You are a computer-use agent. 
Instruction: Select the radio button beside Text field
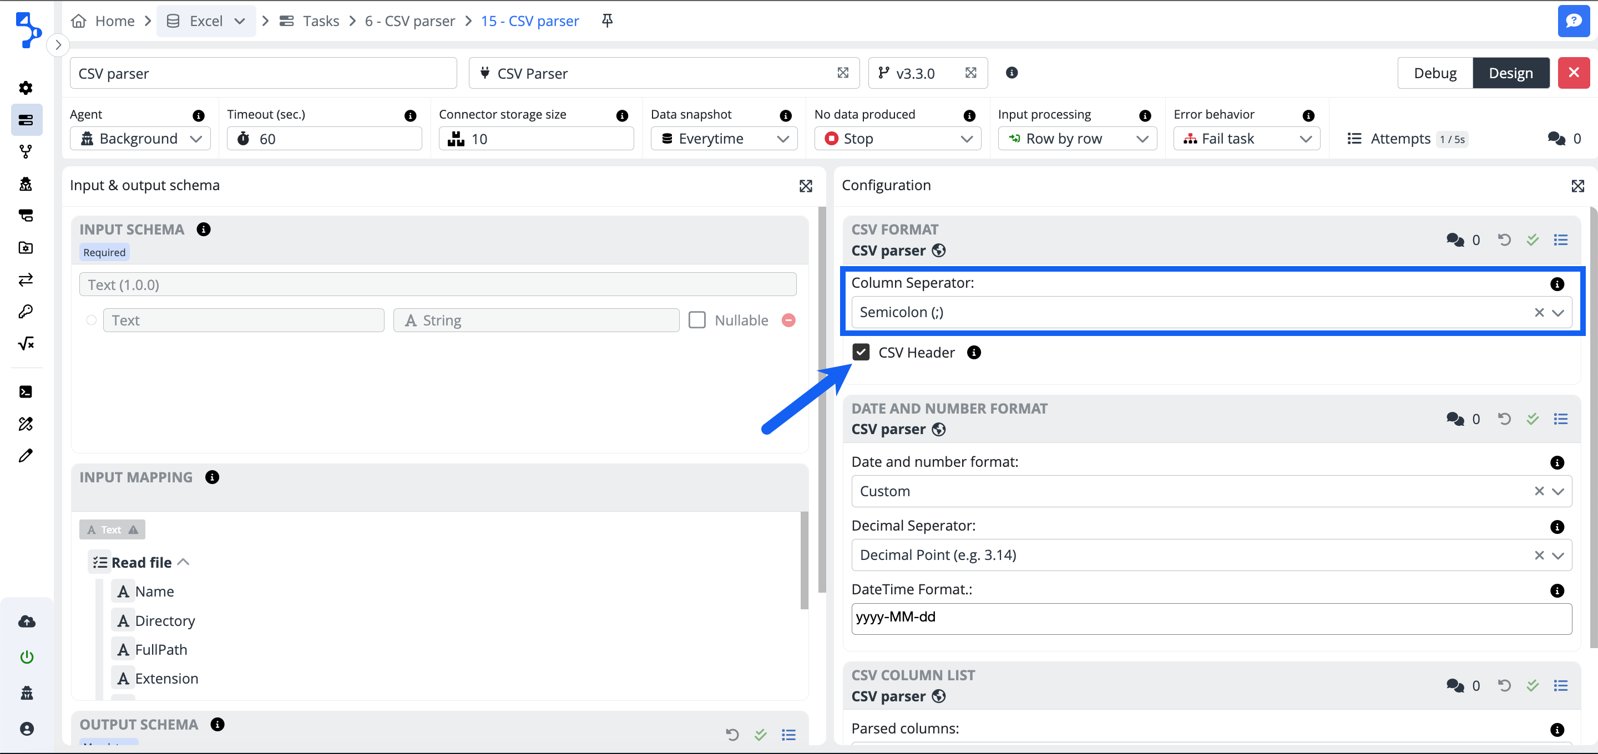click(91, 320)
